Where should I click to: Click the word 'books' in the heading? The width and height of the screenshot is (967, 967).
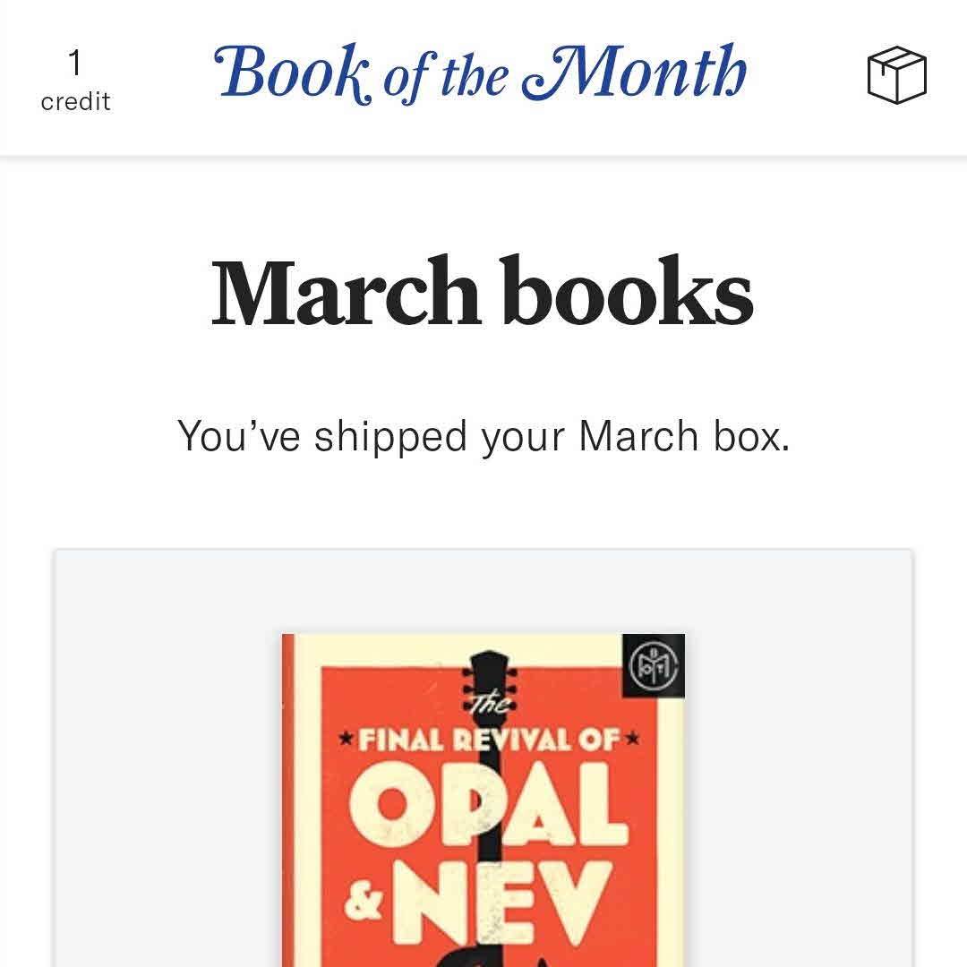click(x=627, y=294)
